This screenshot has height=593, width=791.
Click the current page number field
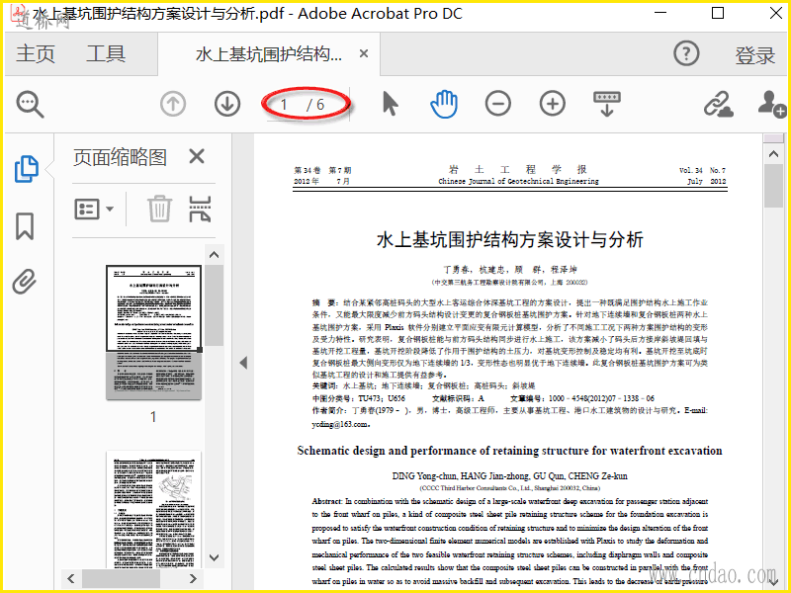point(284,105)
